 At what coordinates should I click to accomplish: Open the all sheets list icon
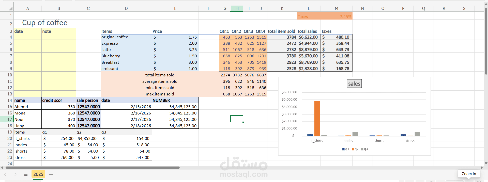[25, 174]
